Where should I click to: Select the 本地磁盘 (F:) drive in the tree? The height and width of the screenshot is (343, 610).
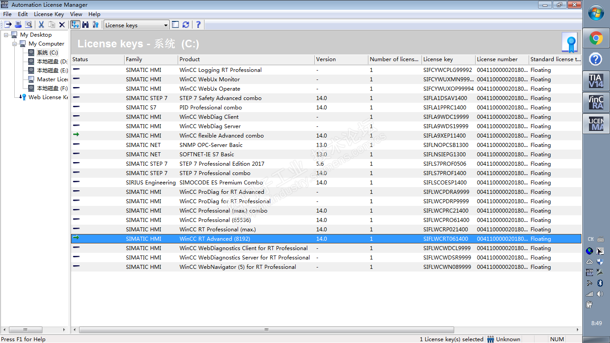coord(52,88)
